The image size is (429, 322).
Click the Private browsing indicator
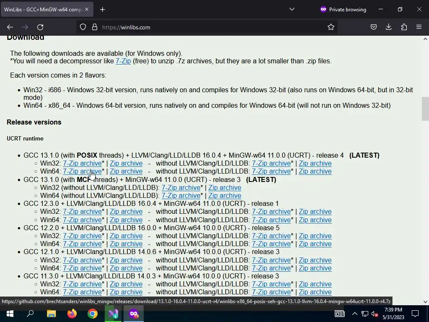point(343,9)
